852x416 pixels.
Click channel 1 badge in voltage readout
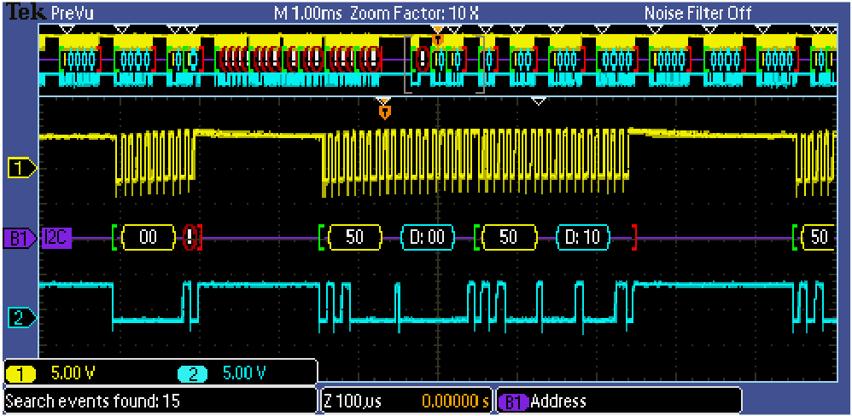pos(20,373)
